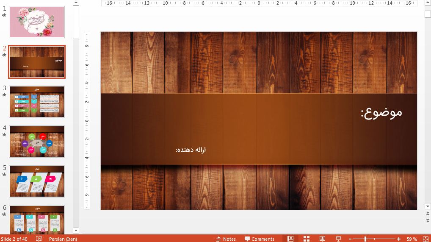Image resolution: width=431 pixels, height=242 pixels.
Task: Click the 59% zoom level
Action: (412, 239)
